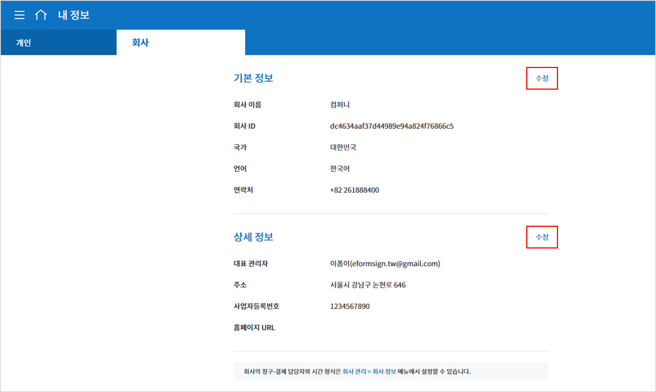This screenshot has height=392, width=656.
Task: Click the 기본 정보 section heading
Action: point(253,78)
